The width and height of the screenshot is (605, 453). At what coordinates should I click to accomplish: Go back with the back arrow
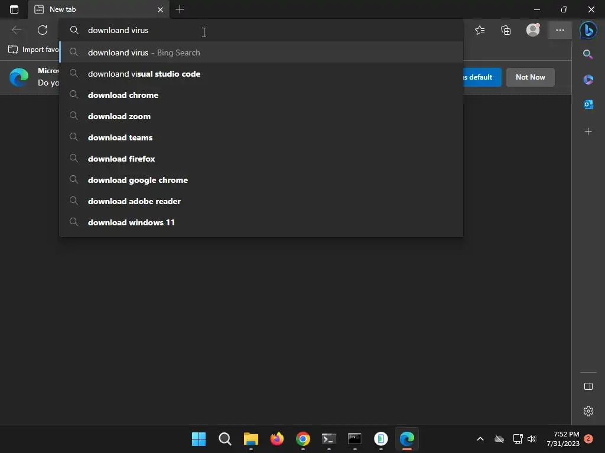[x=16, y=30]
